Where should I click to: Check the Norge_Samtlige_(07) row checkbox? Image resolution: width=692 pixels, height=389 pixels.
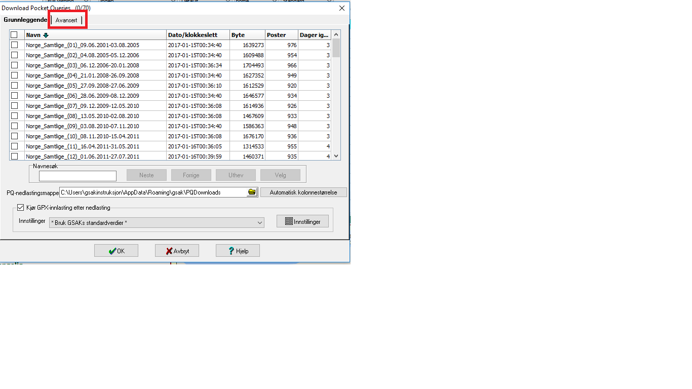(14, 106)
